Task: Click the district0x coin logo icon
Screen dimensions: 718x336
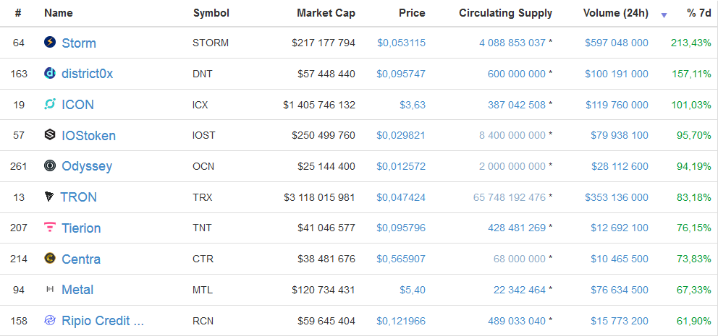Action: [50, 73]
